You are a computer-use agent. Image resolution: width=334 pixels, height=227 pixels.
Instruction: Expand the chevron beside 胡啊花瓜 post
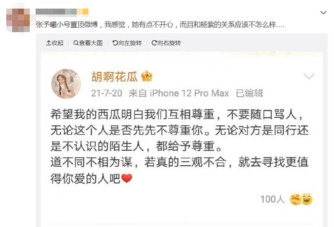pos(309,76)
